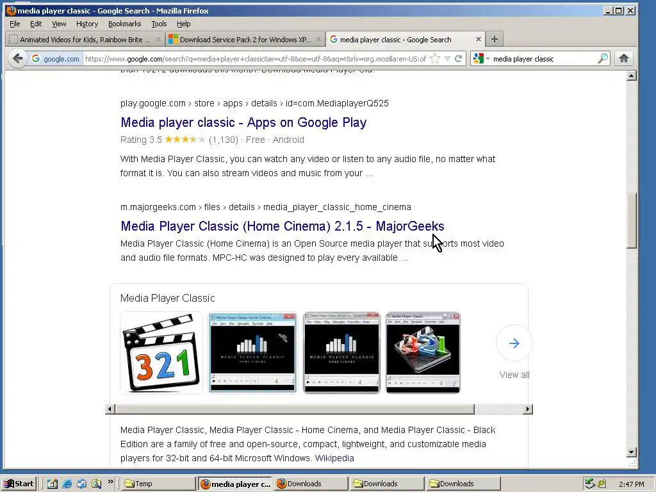This screenshot has height=492, width=656.
Task: Click the first Quick Launch notepad icon
Action: 53,484
